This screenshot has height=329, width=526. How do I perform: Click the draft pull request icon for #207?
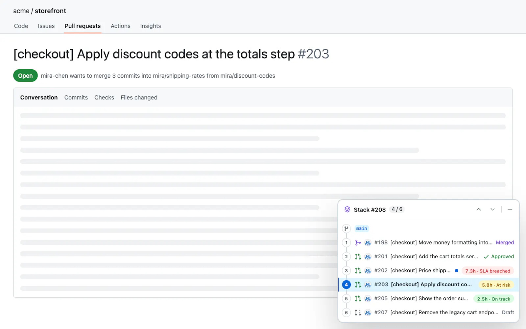click(358, 313)
